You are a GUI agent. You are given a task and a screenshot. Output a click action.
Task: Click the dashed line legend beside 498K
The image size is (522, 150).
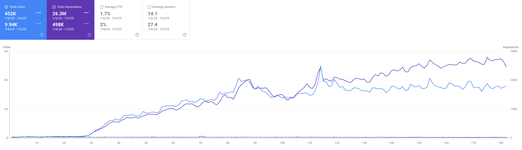click(x=86, y=24)
